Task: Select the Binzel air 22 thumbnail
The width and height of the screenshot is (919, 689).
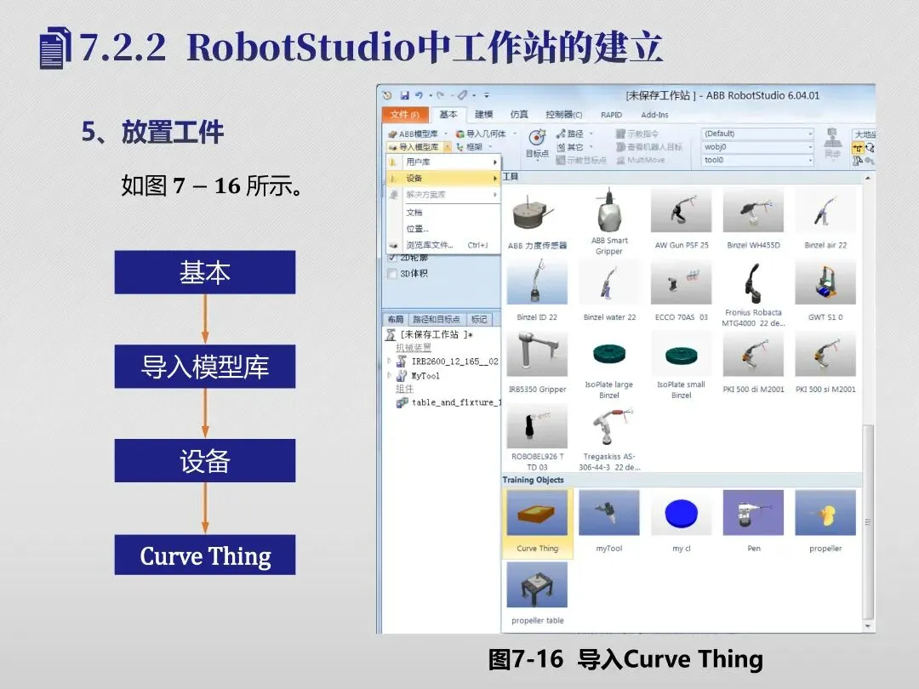Action: (x=825, y=212)
